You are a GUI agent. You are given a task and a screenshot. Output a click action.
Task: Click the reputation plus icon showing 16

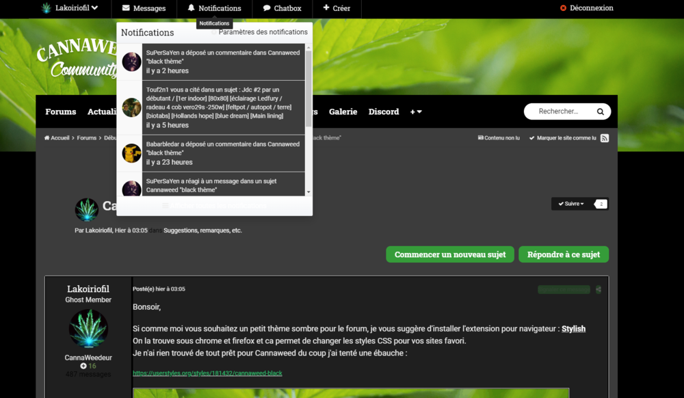(83, 366)
